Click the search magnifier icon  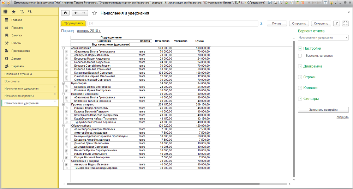coord(30,12)
